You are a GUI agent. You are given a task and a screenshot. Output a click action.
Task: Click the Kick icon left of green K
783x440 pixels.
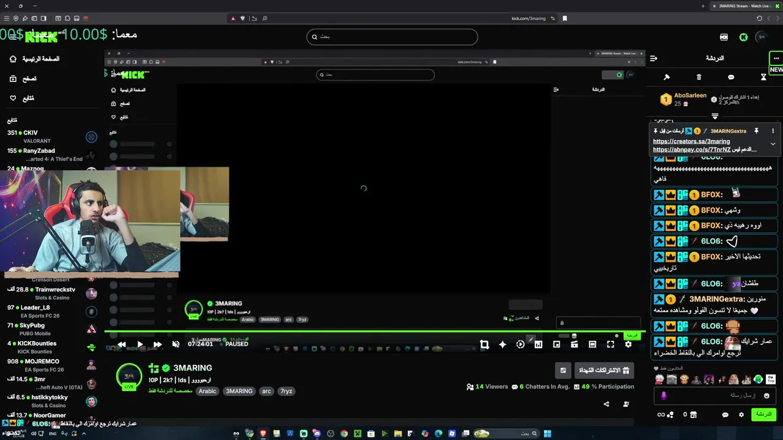724,37
